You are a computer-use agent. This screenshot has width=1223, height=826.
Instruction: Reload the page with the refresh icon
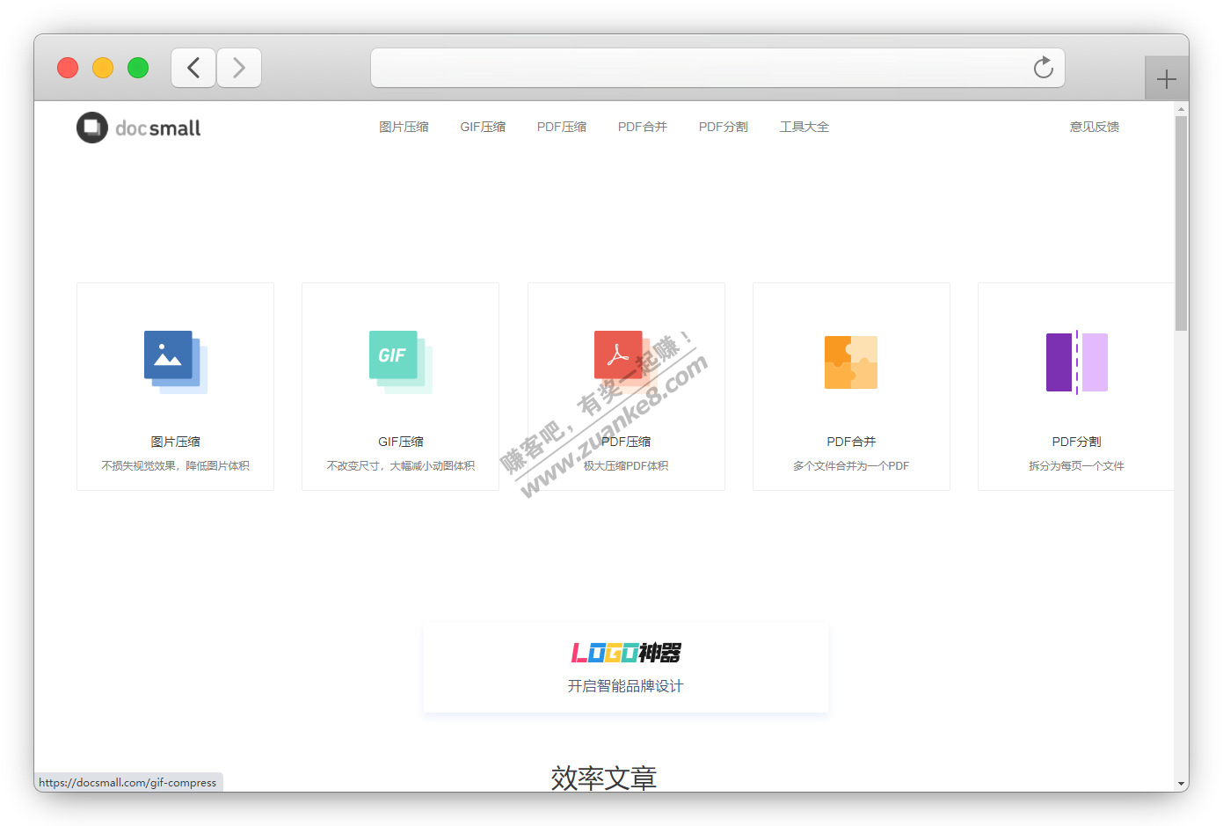tap(1044, 68)
